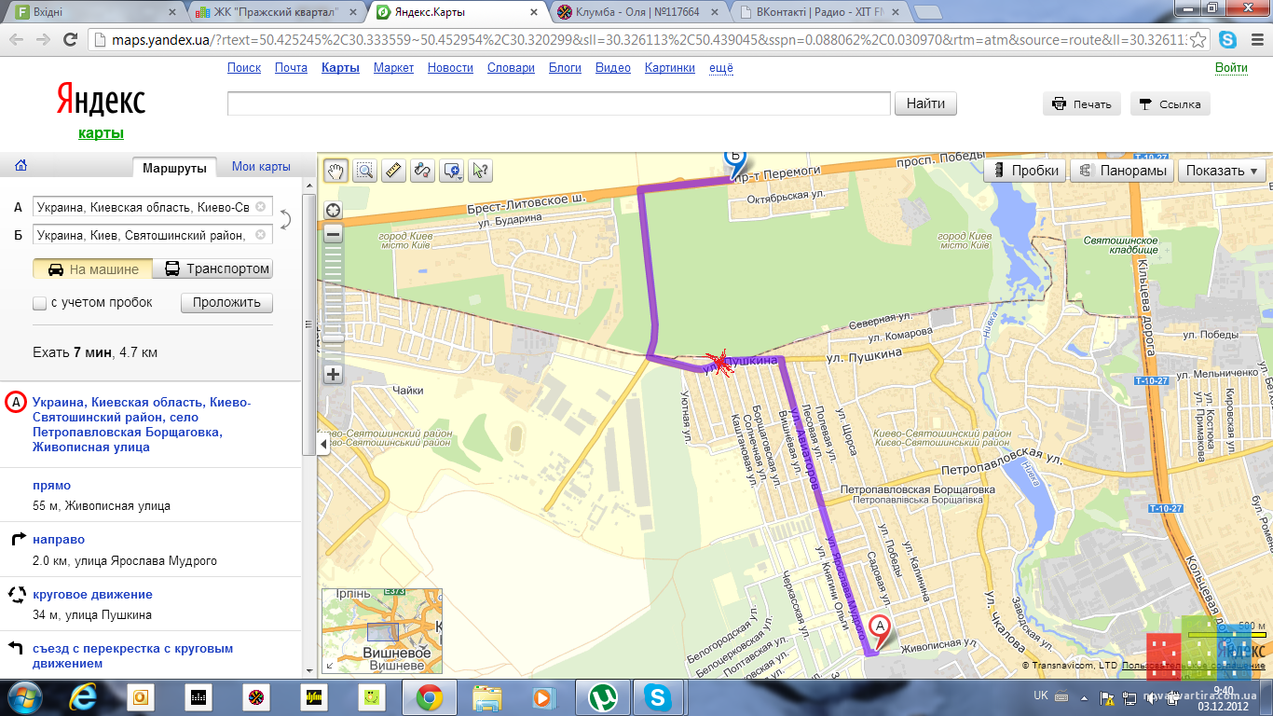Clear the point A address field
The image size is (1273, 716).
pos(261,207)
